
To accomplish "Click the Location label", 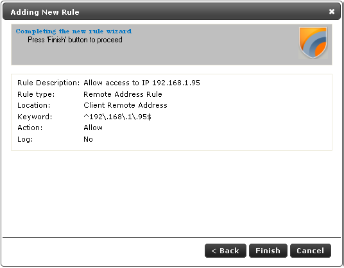I will pyautogui.click(x=34, y=105).
